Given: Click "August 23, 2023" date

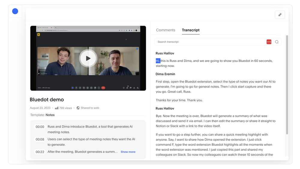Looking at the screenshot, I should coord(40,108).
